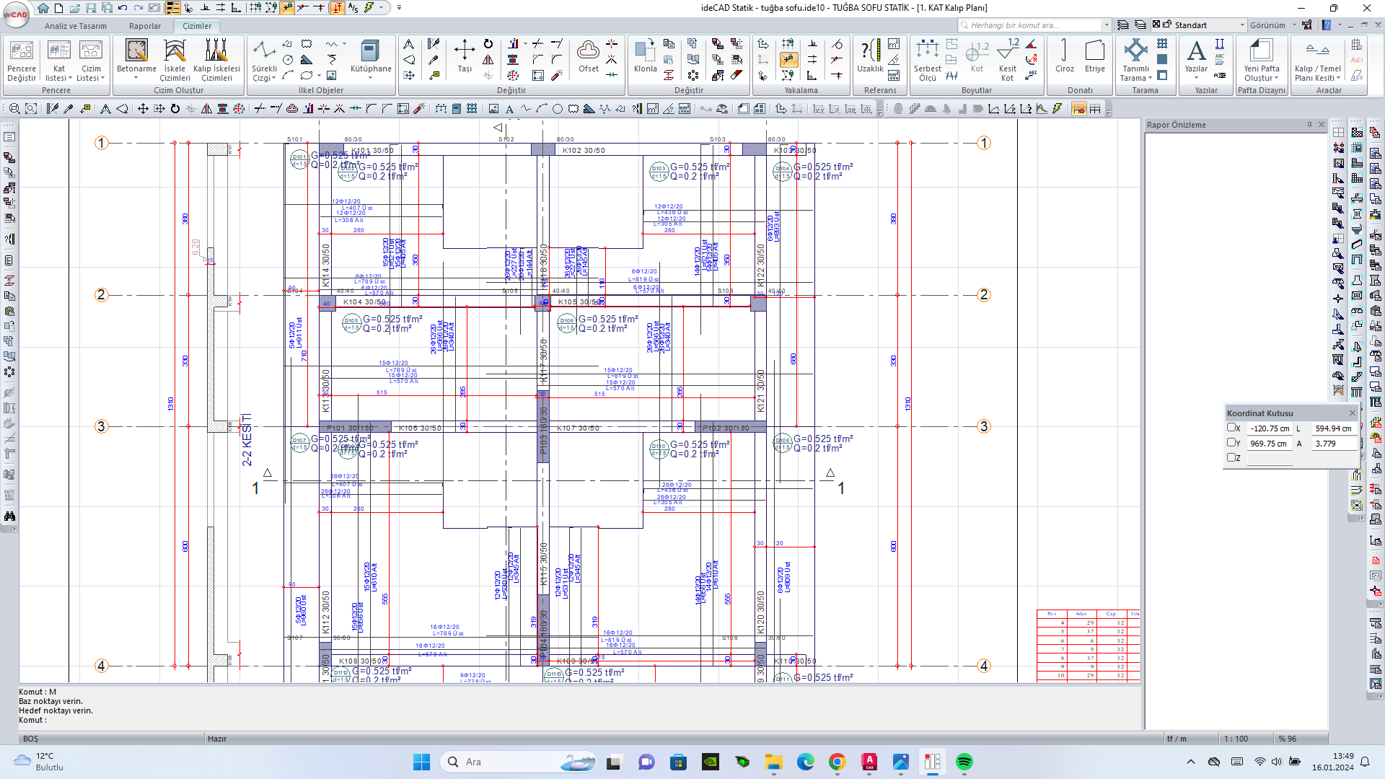Expand the Çizim Listesi dropdown arrow
The width and height of the screenshot is (1385, 779).
click(103, 79)
